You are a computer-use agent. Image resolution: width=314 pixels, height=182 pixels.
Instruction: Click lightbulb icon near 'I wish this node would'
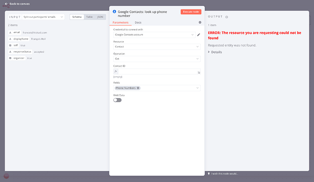[x=209, y=174]
